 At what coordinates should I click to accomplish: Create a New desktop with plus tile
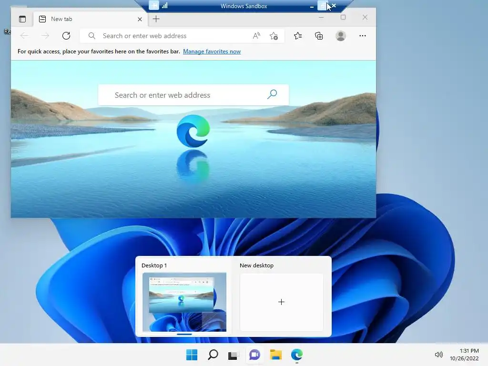[281, 302]
